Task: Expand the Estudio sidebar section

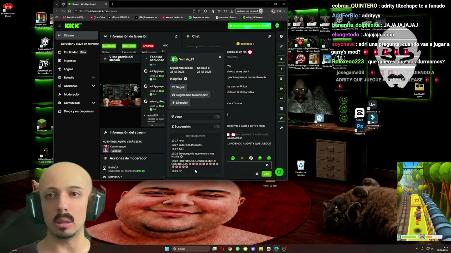Action: point(93,77)
